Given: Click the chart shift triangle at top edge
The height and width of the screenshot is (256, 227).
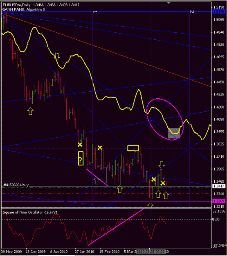Looking at the screenshot, I should [x=169, y=2].
